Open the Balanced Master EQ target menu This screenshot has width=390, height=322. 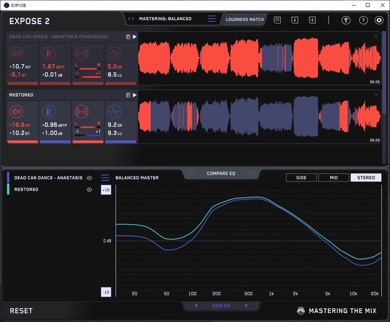tap(105, 178)
